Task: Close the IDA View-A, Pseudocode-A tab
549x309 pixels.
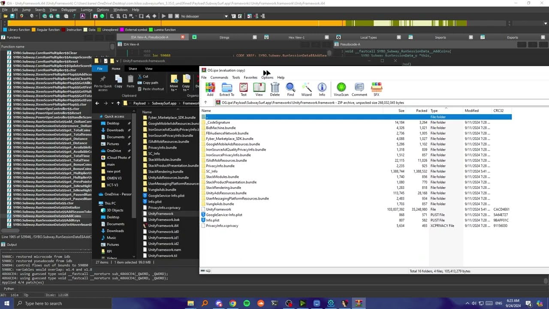Action: [183, 37]
